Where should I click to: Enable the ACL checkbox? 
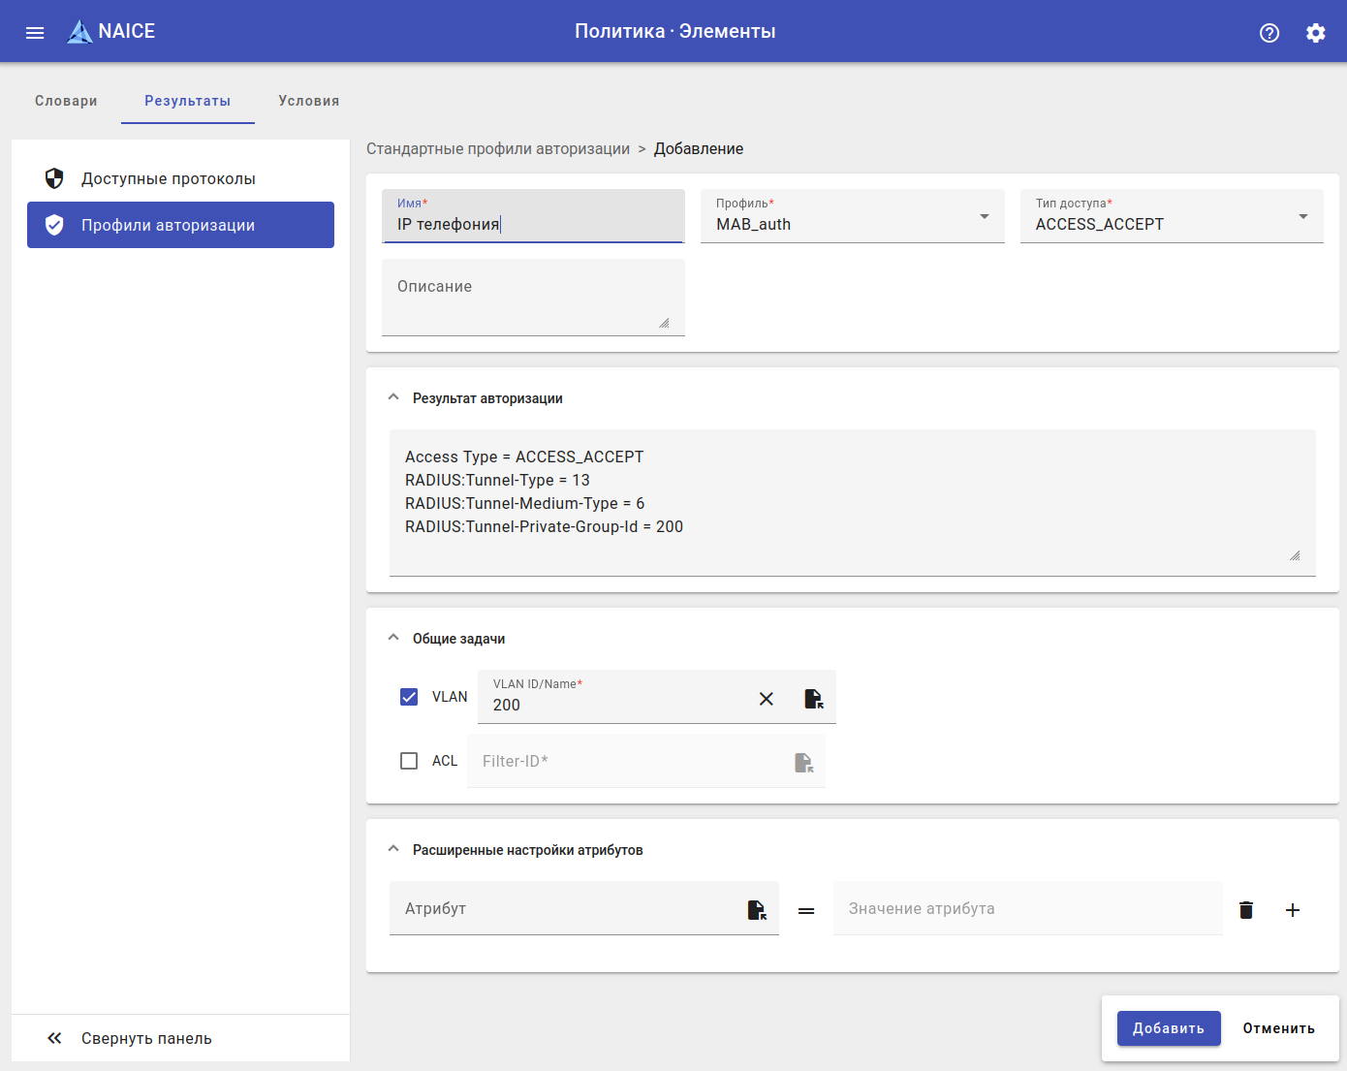(x=409, y=761)
